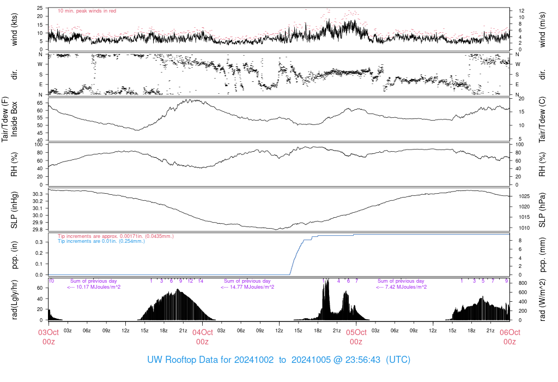Click the left 'RH (%)' axis label
Screen dimensions: 558x382
pos(14,164)
